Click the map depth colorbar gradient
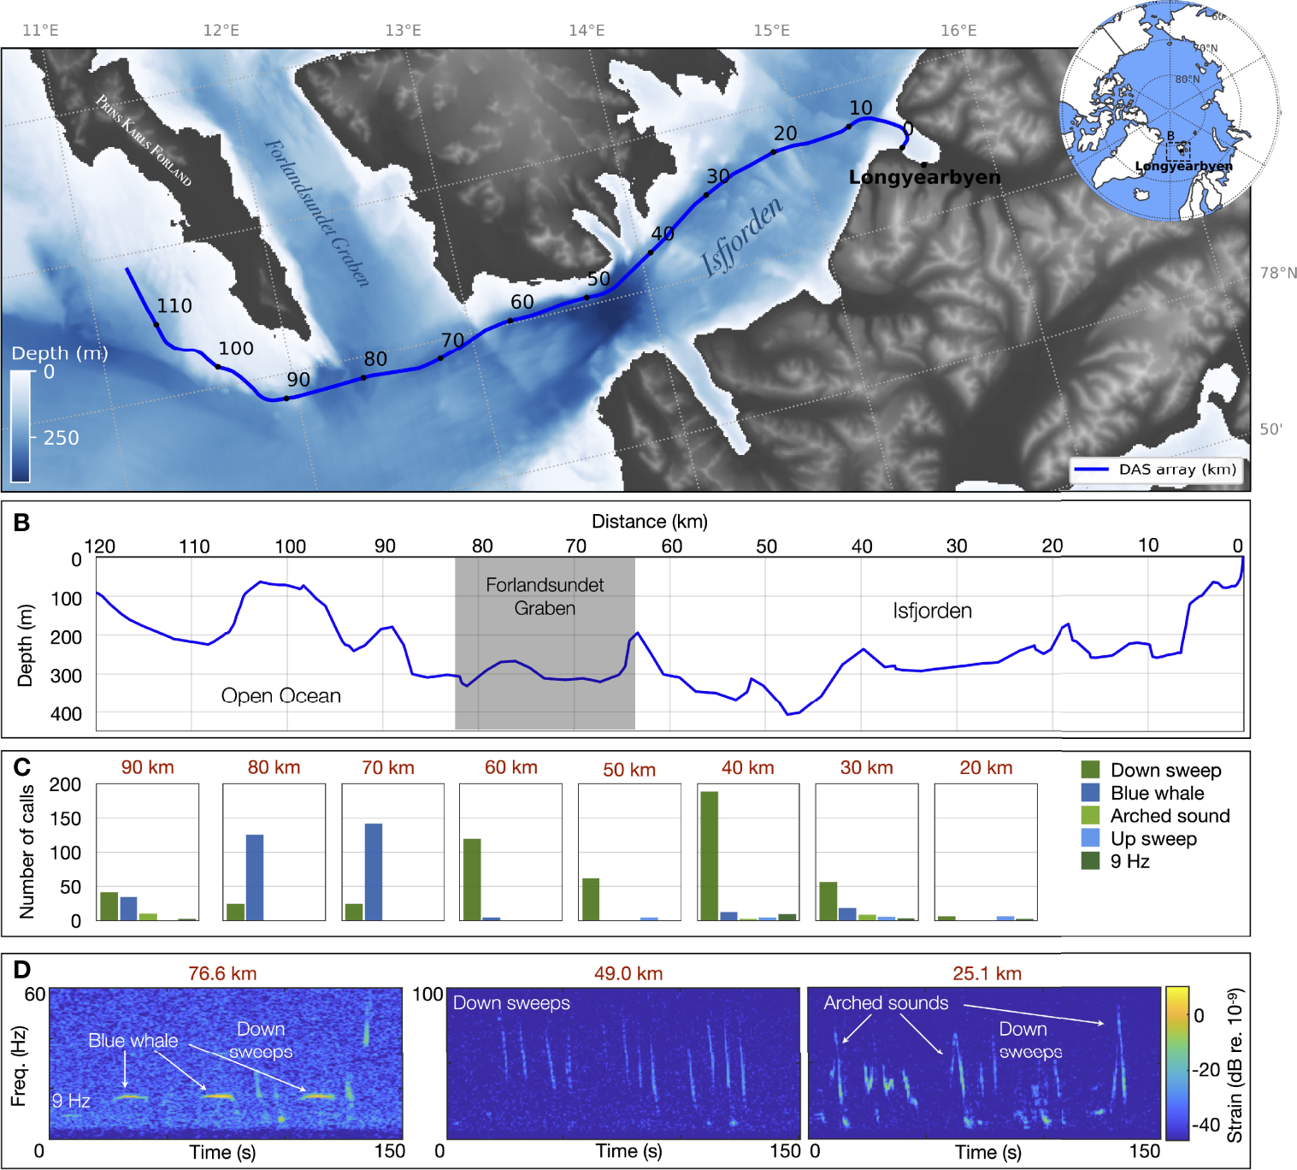Screen dimensions: 1297x1170 [x=20, y=426]
